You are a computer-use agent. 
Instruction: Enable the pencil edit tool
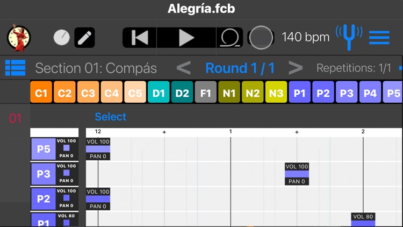(84, 38)
